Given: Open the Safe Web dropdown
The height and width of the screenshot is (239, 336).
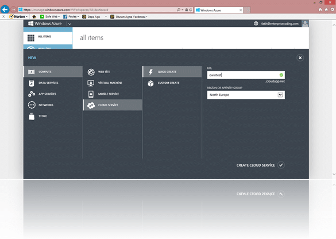Looking at the screenshot, I should tap(50, 17).
